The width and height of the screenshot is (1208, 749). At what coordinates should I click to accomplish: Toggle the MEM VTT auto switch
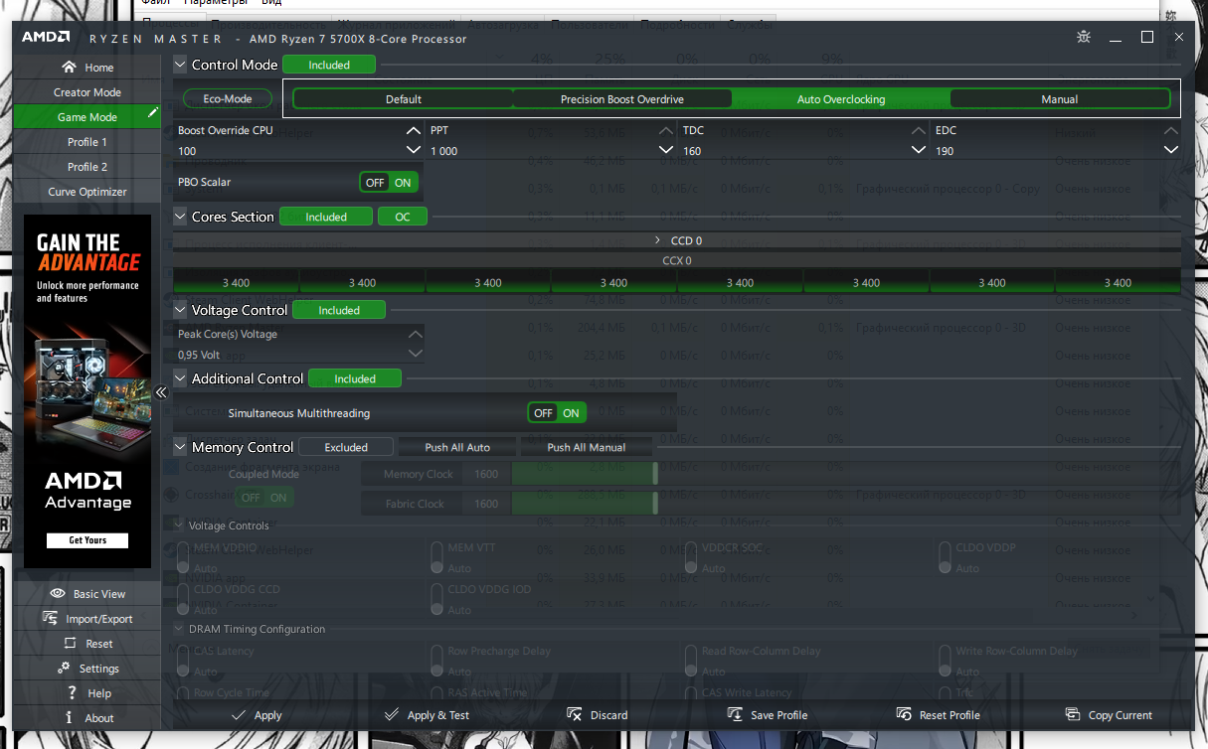pyautogui.click(x=437, y=557)
